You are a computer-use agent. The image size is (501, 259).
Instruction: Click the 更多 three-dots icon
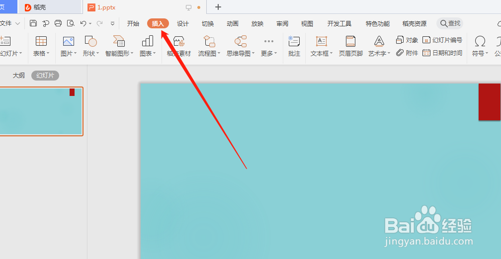pos(269,41)
